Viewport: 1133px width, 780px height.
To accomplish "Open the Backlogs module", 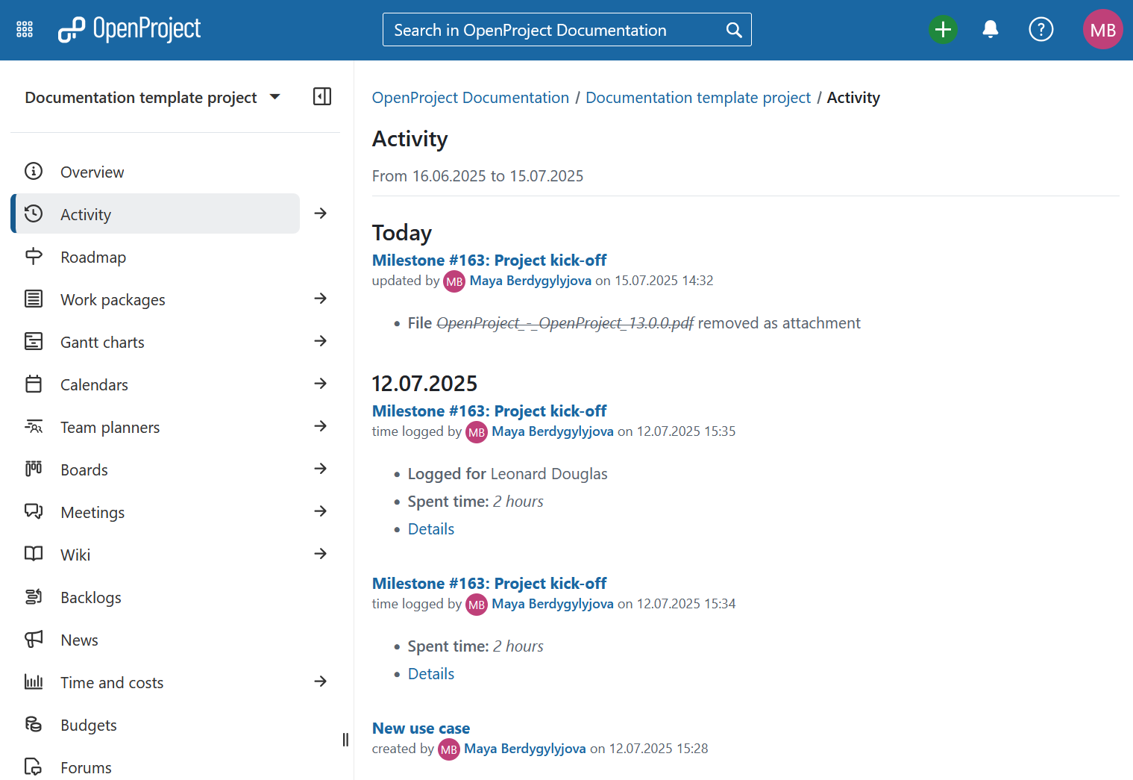I will 155,597.
